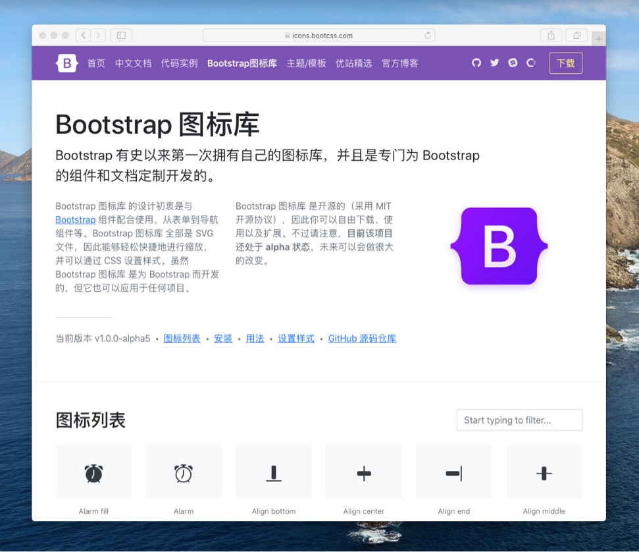Click the 当前版本 v1.0.0-alpha5 text
Screen dimensions: 639x552
pos(103,339)
